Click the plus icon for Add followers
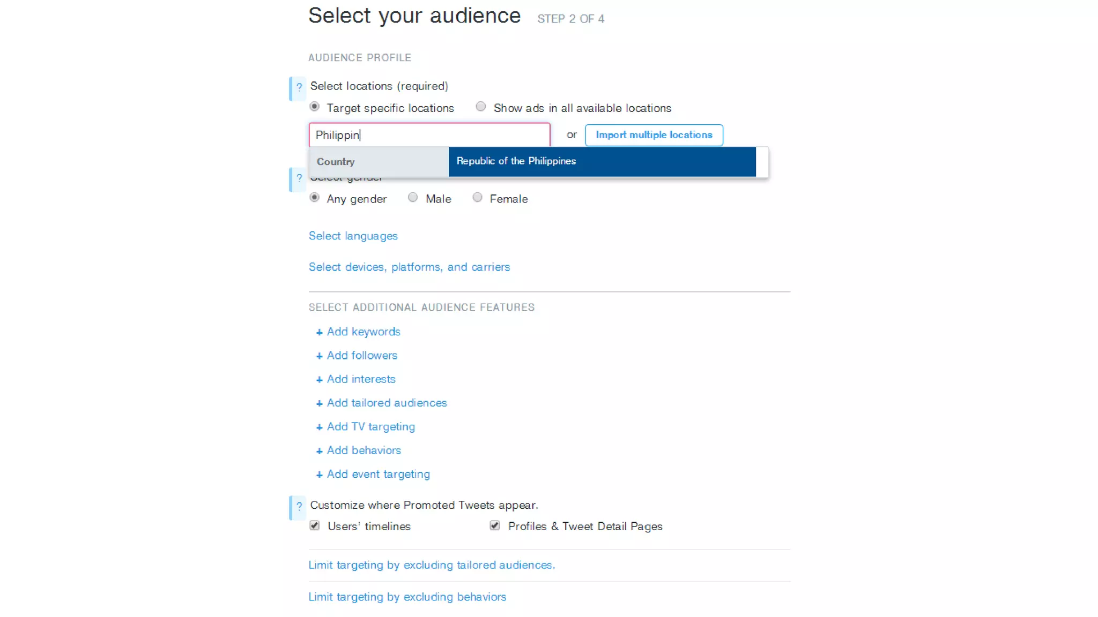Screen dimensions: 1098x617 point(319,356)
